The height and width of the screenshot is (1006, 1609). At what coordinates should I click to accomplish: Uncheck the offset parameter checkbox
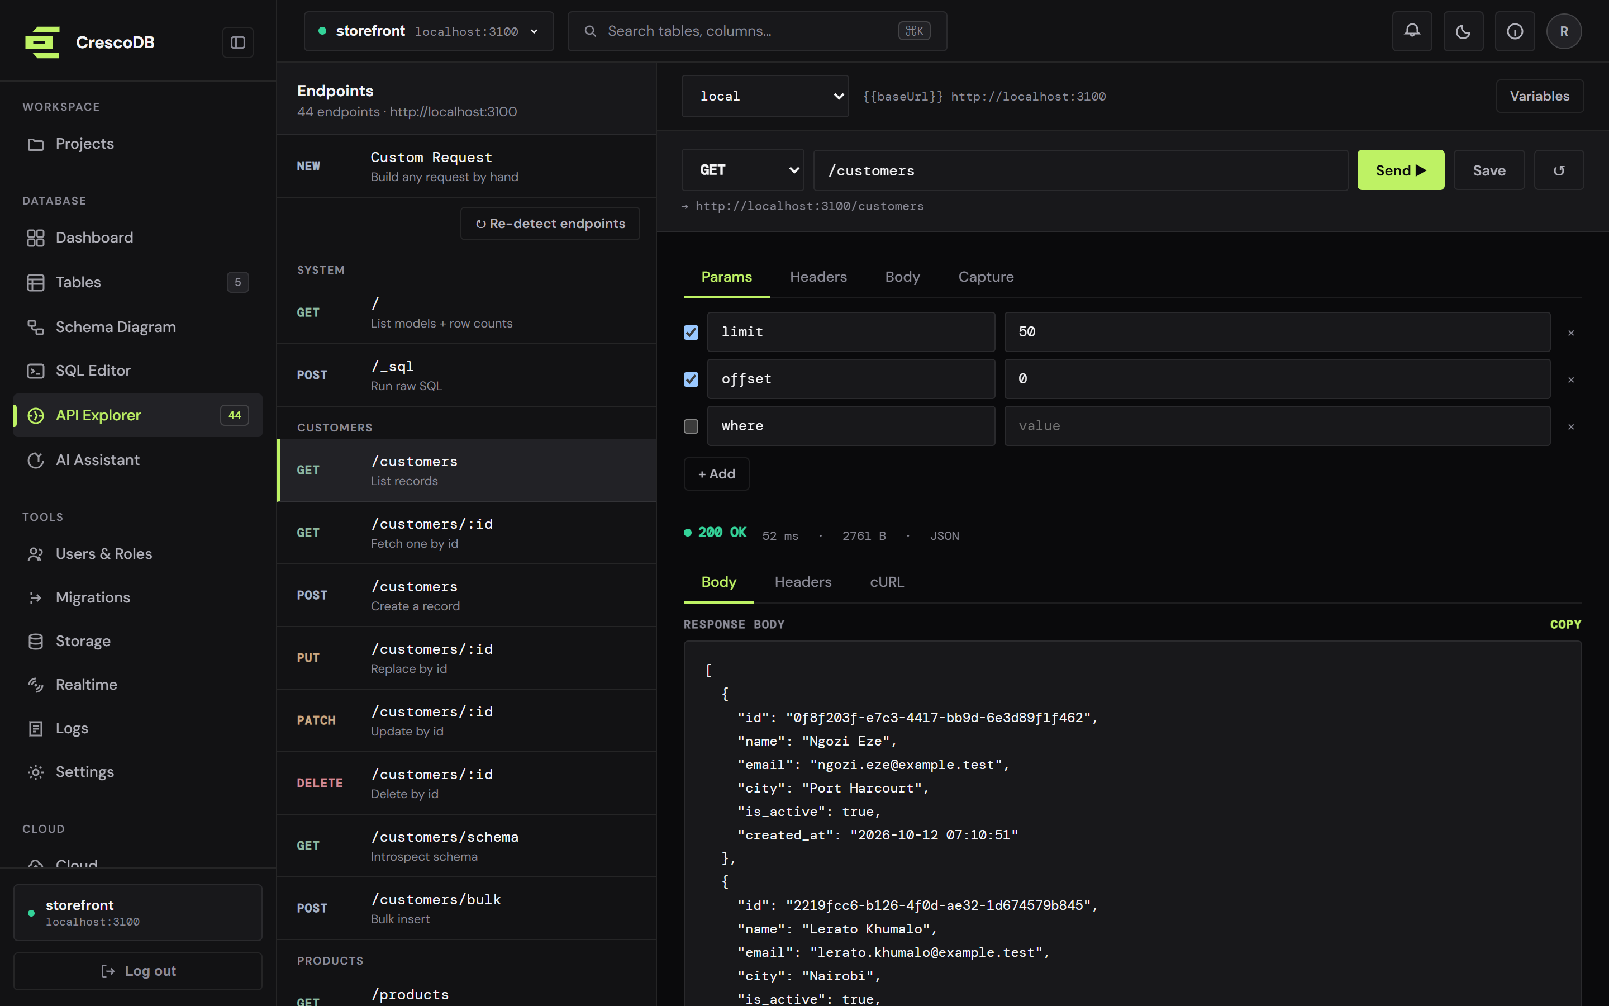691,379
